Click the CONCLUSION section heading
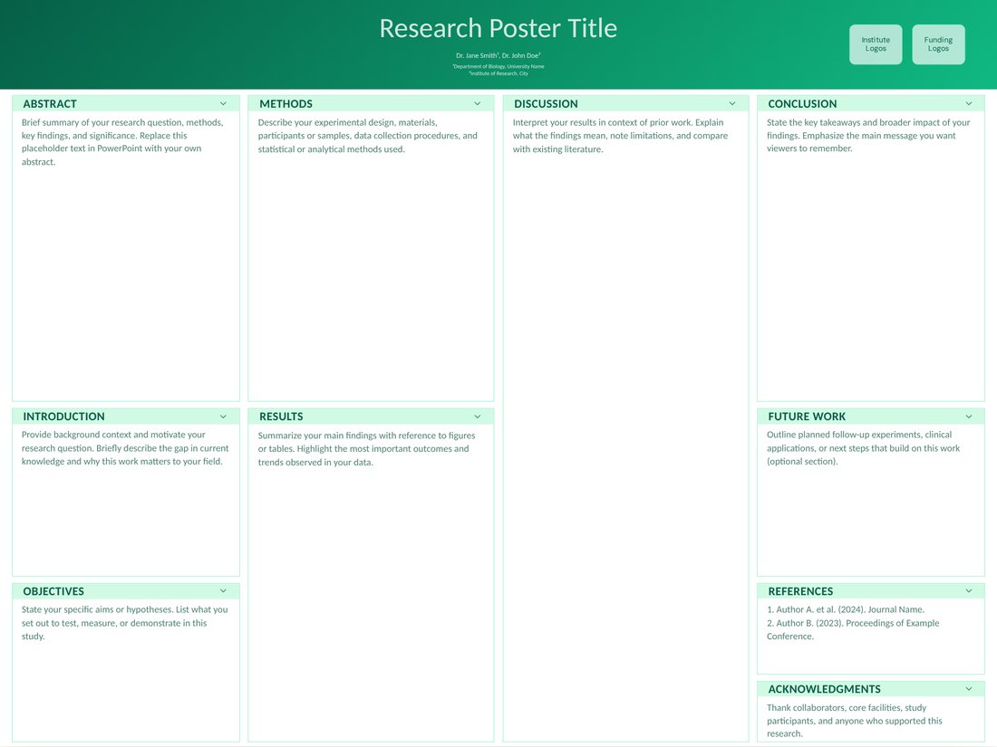 coord(802,103)
